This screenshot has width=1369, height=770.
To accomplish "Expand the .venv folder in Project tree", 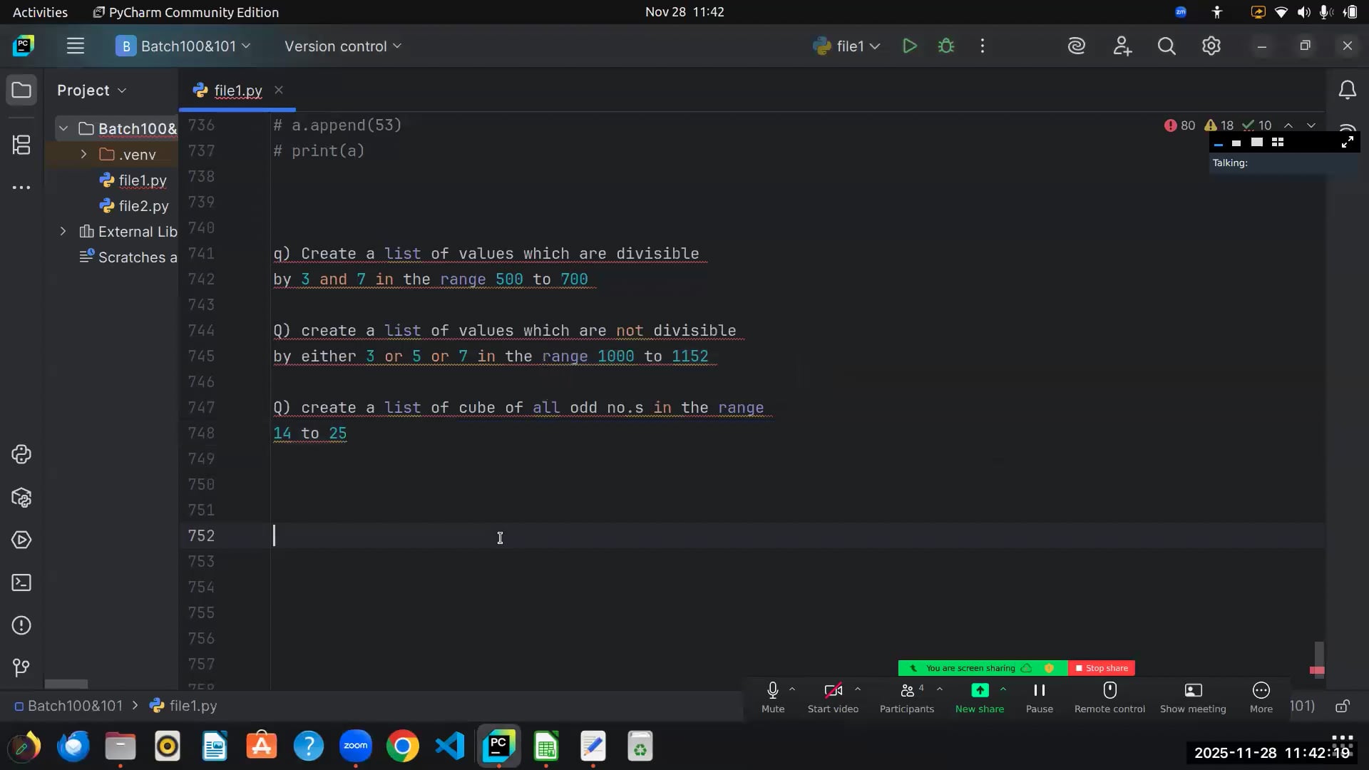I will point(83,154).
